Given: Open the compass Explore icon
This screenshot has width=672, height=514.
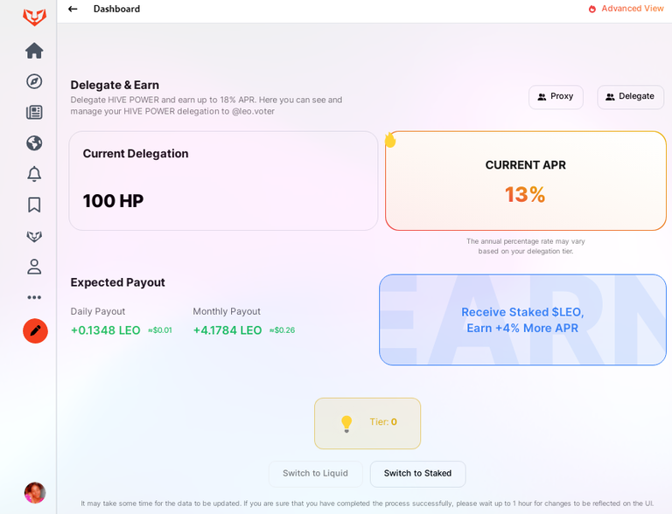Looking at the screenshot, I should pos(34,81).
